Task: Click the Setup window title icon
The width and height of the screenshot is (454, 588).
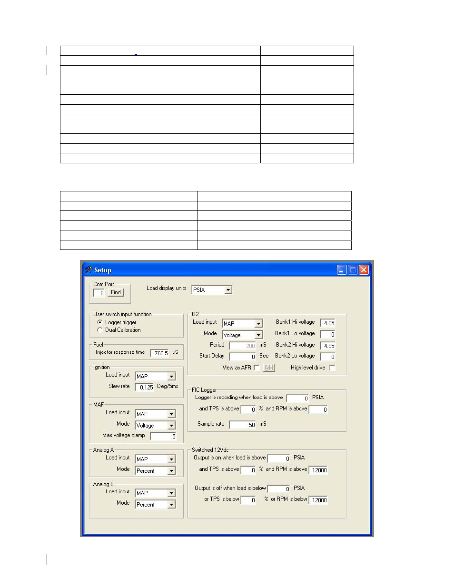Action: point(89,269)
